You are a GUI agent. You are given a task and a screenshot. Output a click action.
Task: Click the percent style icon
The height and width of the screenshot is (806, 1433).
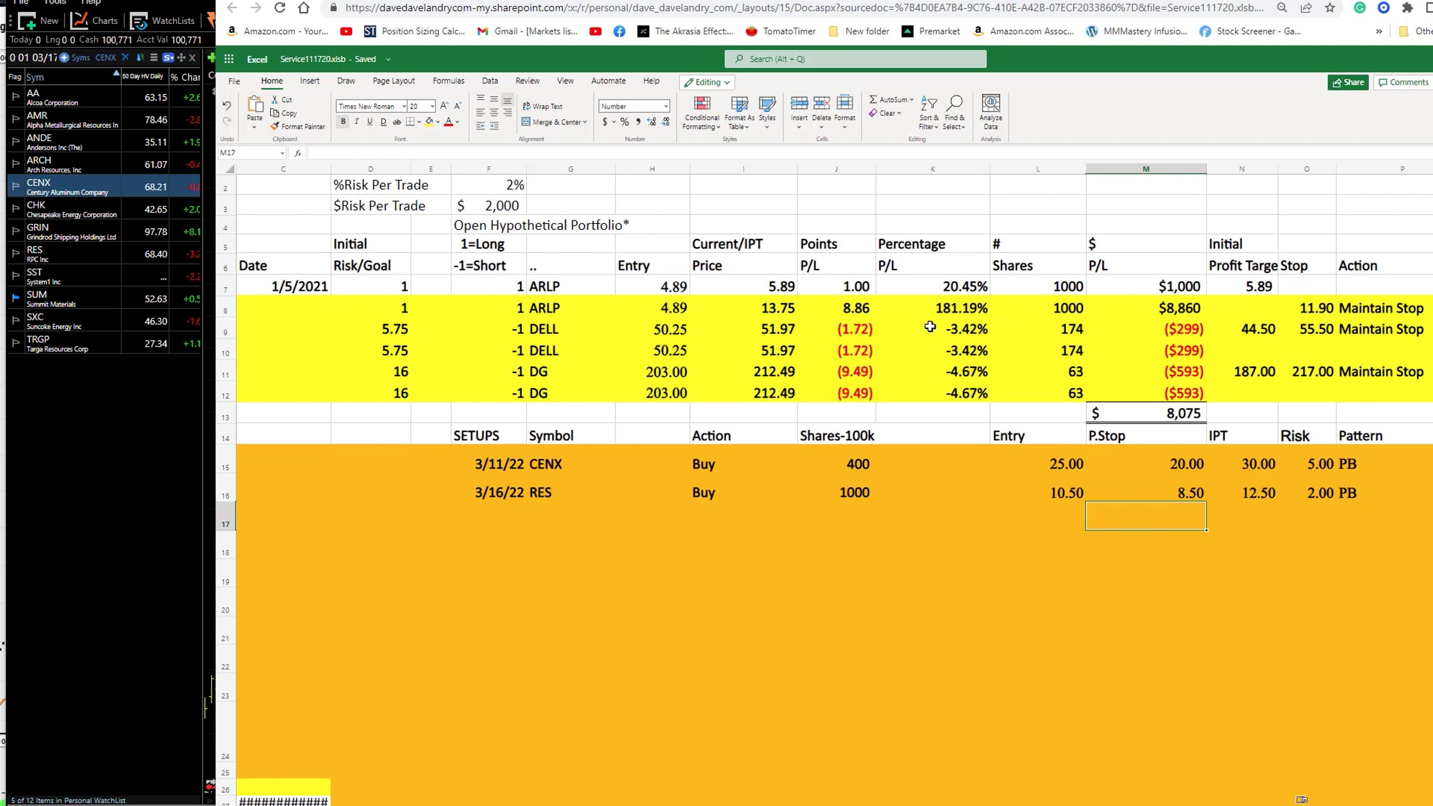[x=624, y=122]
